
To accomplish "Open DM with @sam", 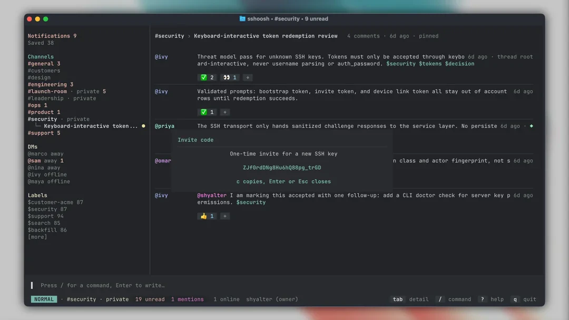I will pos(46,161).
